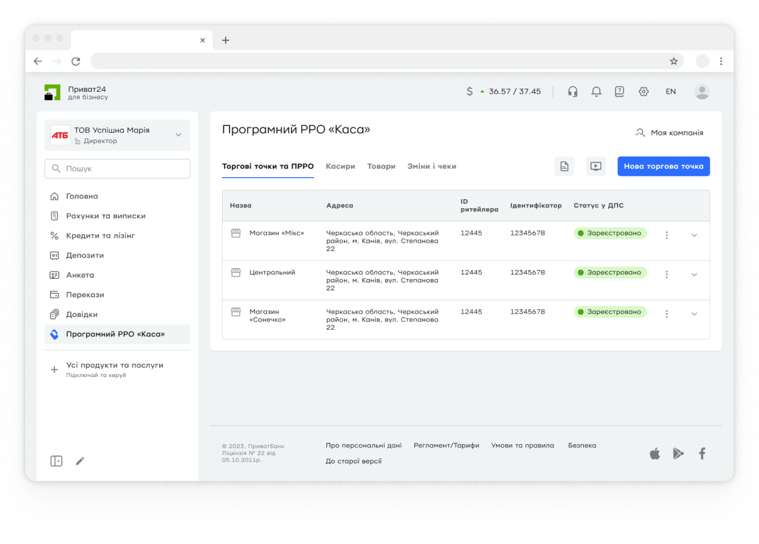Click the document report icon button
Viewport: 759px width, 544px height.
tap(564, 166)
